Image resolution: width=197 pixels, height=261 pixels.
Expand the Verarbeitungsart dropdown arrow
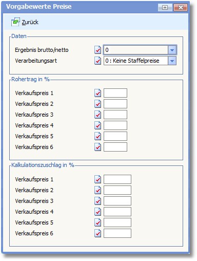172,61
